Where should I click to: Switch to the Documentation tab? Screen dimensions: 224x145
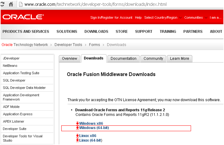tap(123, 59)
